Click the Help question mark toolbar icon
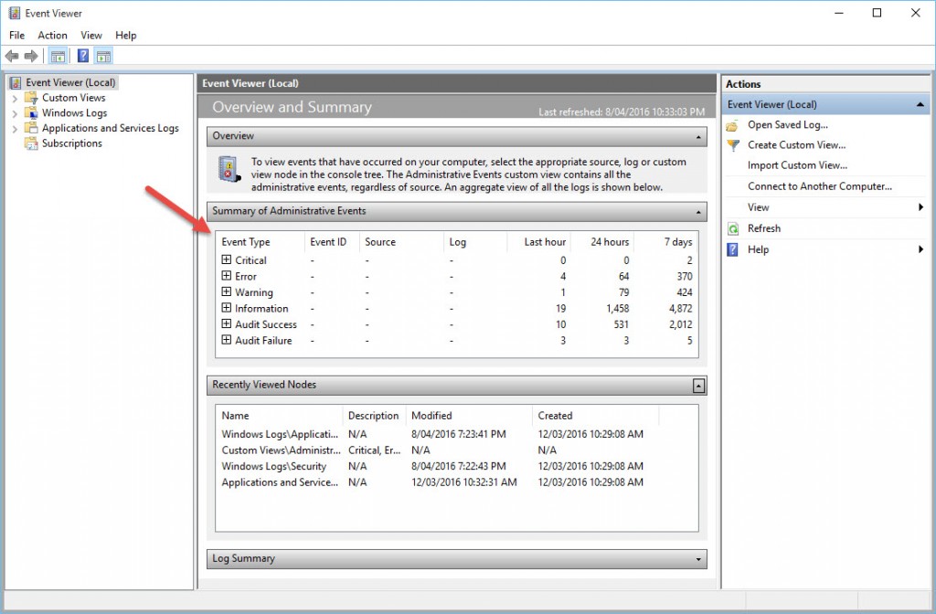 [83, 56]
